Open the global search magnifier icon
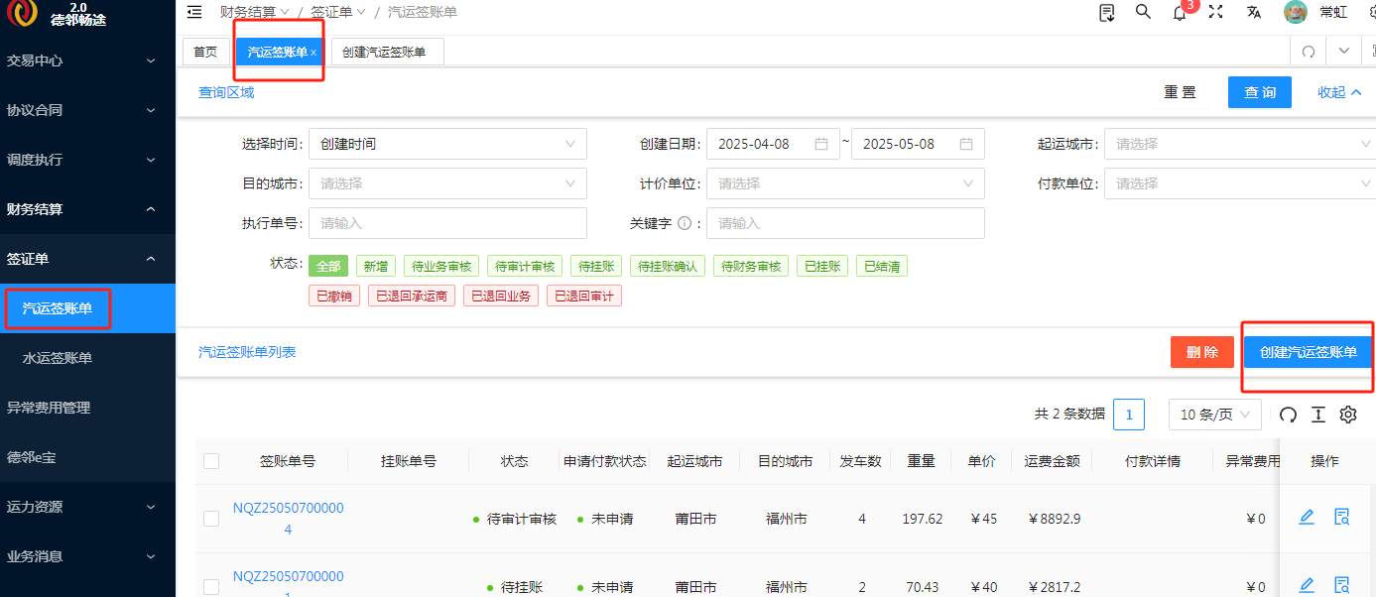Viewport: 1376px width, 597px height. [1143, 12]
